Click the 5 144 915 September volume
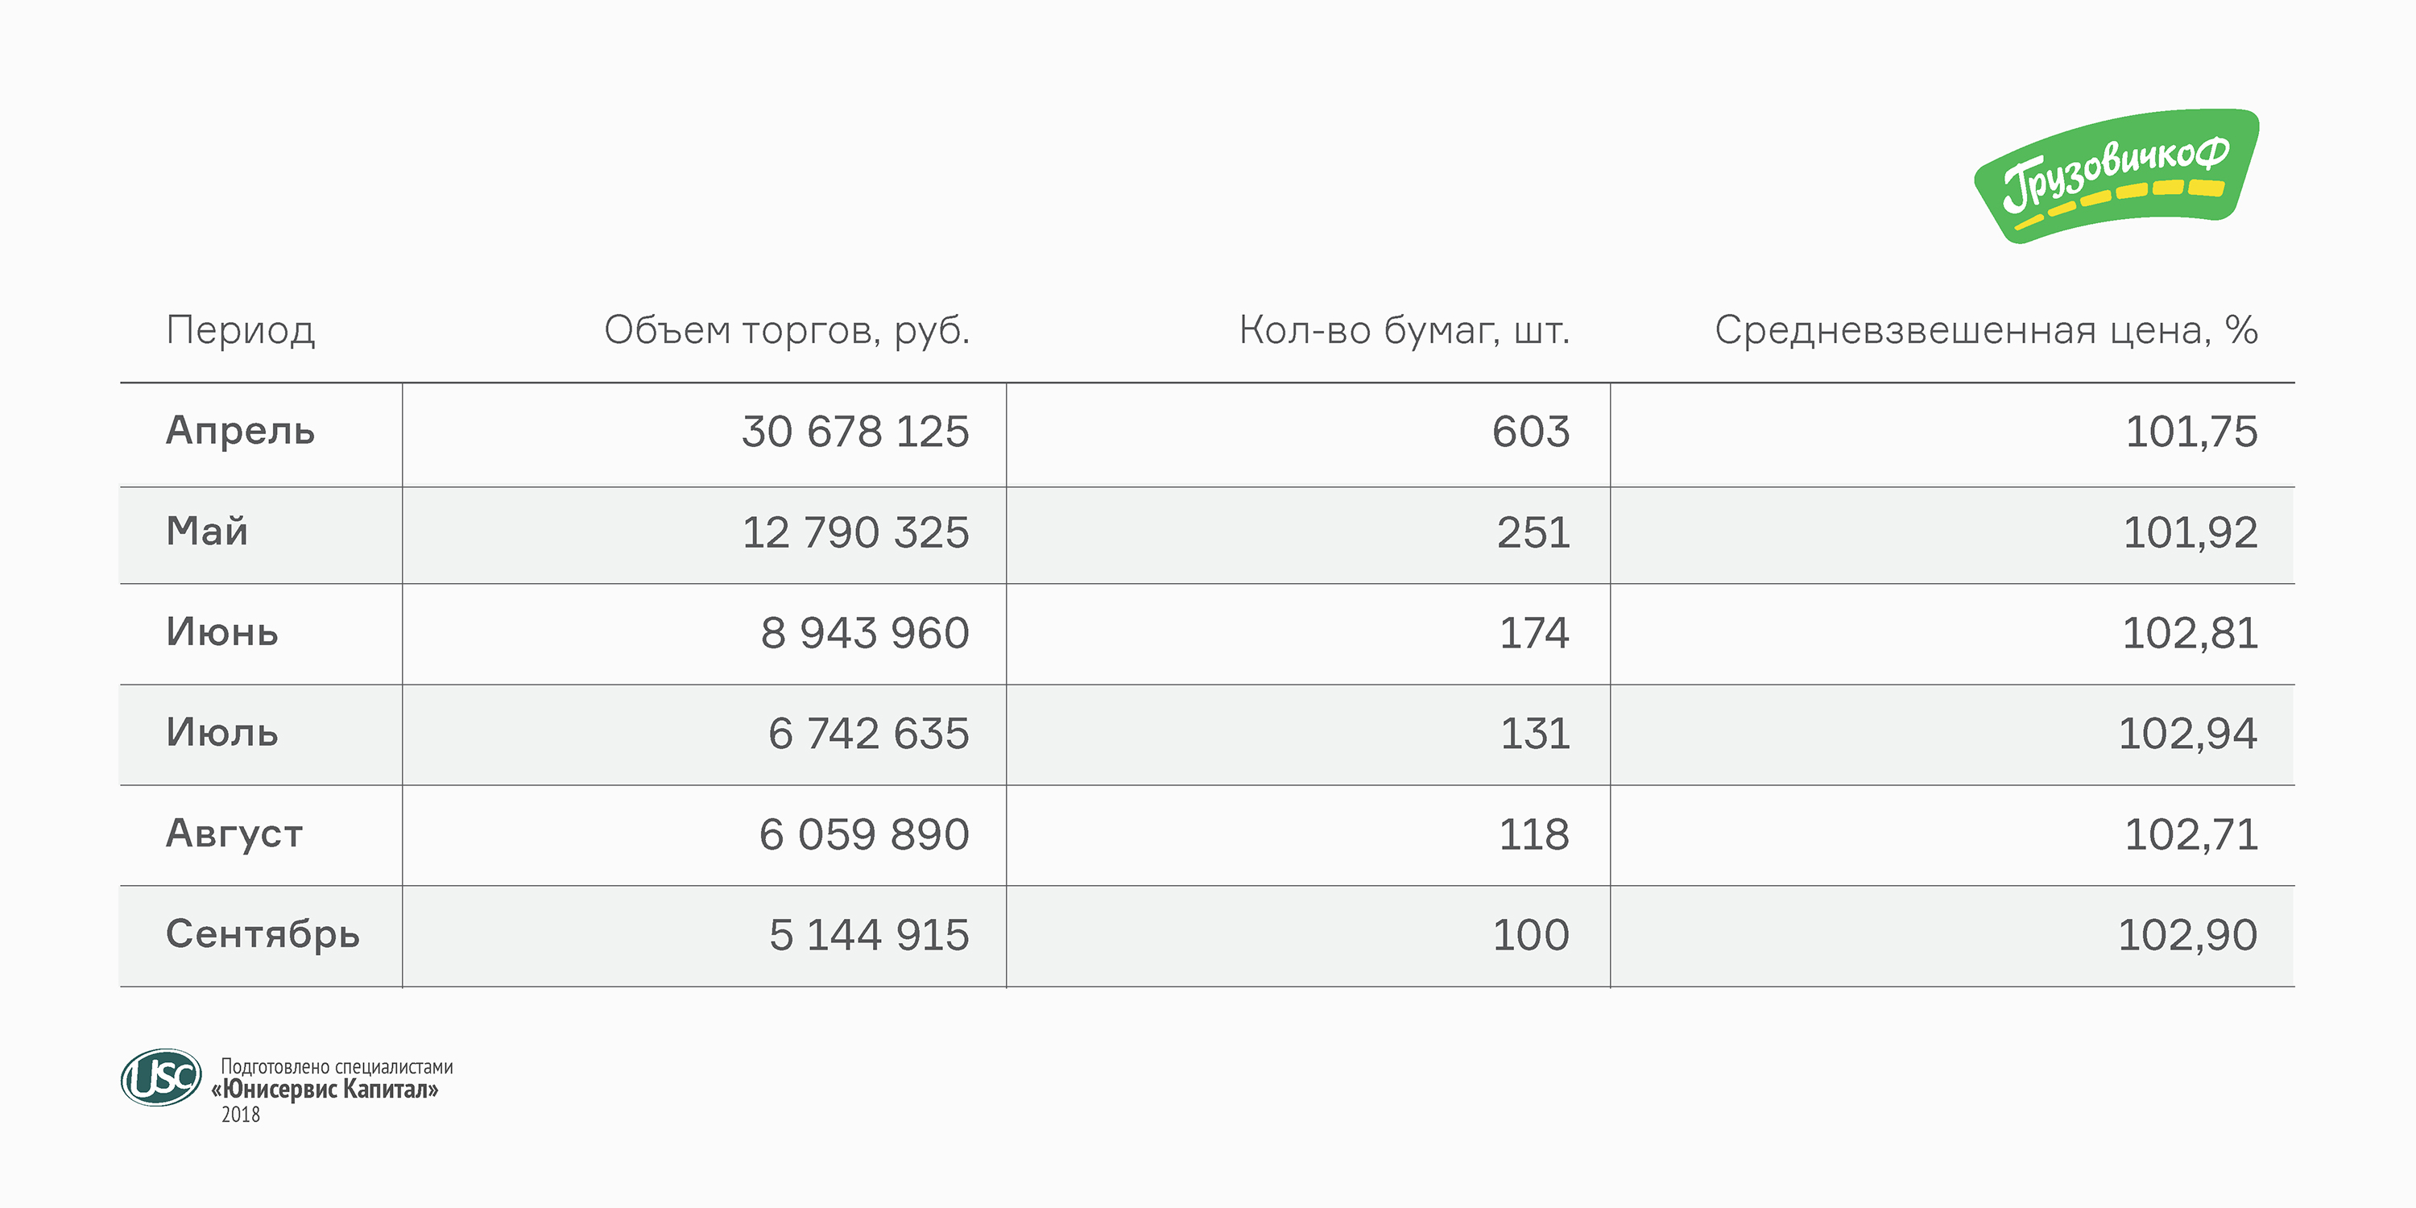This screenshot has height=1208, width=2416. [x=868, y=935]
